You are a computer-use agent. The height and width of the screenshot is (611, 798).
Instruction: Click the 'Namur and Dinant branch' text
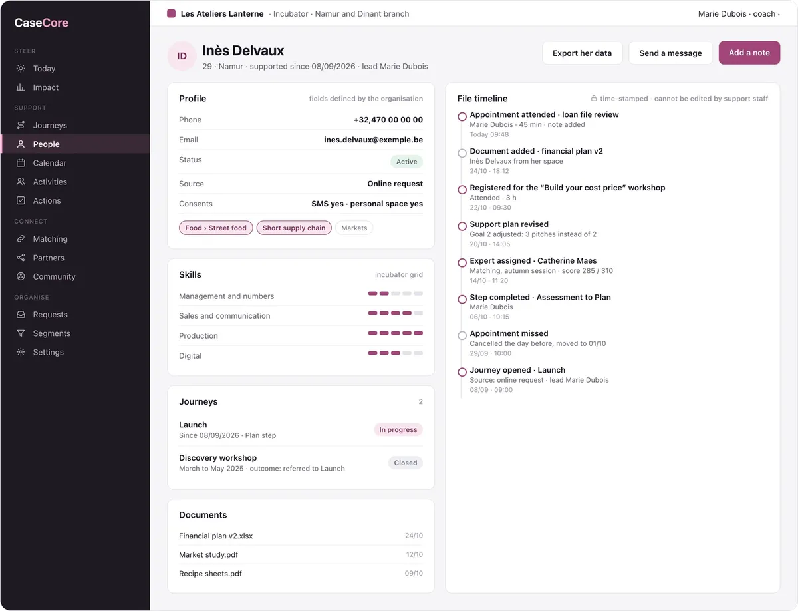[362, 13]
